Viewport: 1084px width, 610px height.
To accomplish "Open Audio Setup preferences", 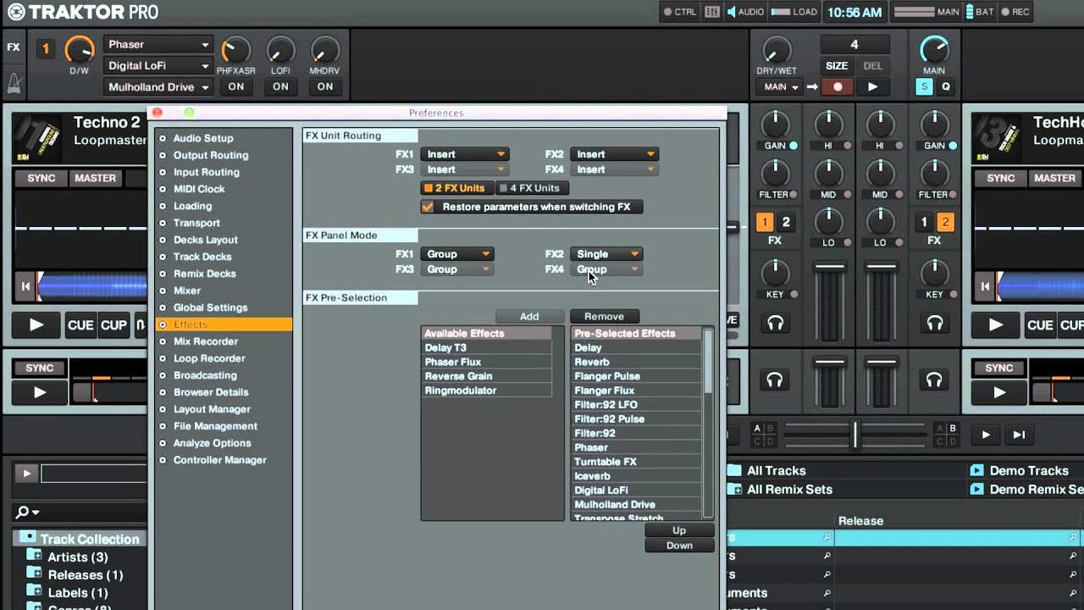I will (203, 138).
